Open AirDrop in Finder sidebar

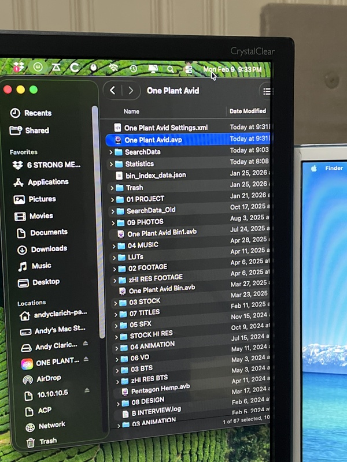tap(49, 379)
